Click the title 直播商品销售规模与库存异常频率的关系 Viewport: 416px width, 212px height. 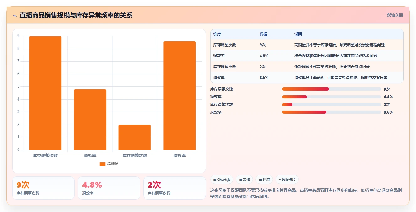(76, 15)
